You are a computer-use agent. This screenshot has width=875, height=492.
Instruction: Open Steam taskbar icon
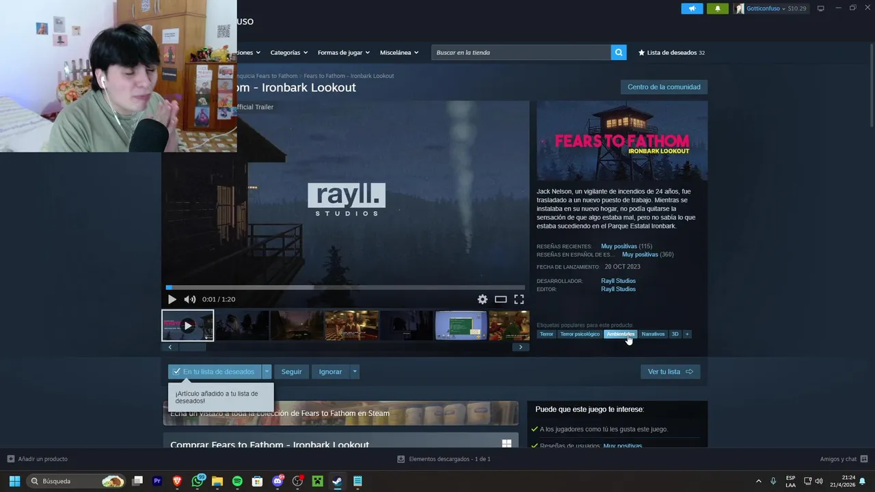coord(337,481)
